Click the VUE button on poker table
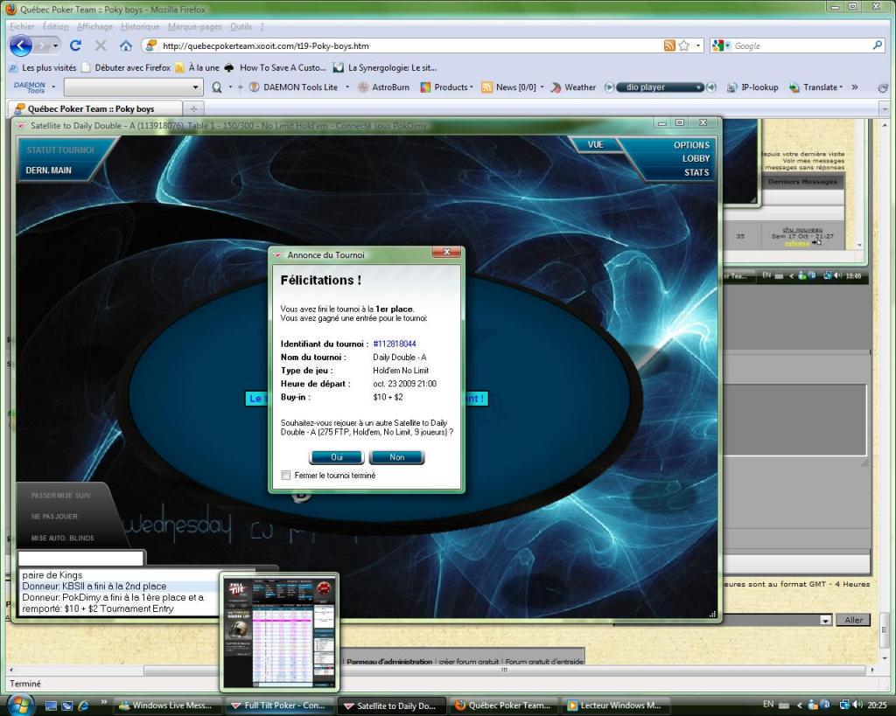Viewport: 896px width, 716px height. [x=595, y=144]
